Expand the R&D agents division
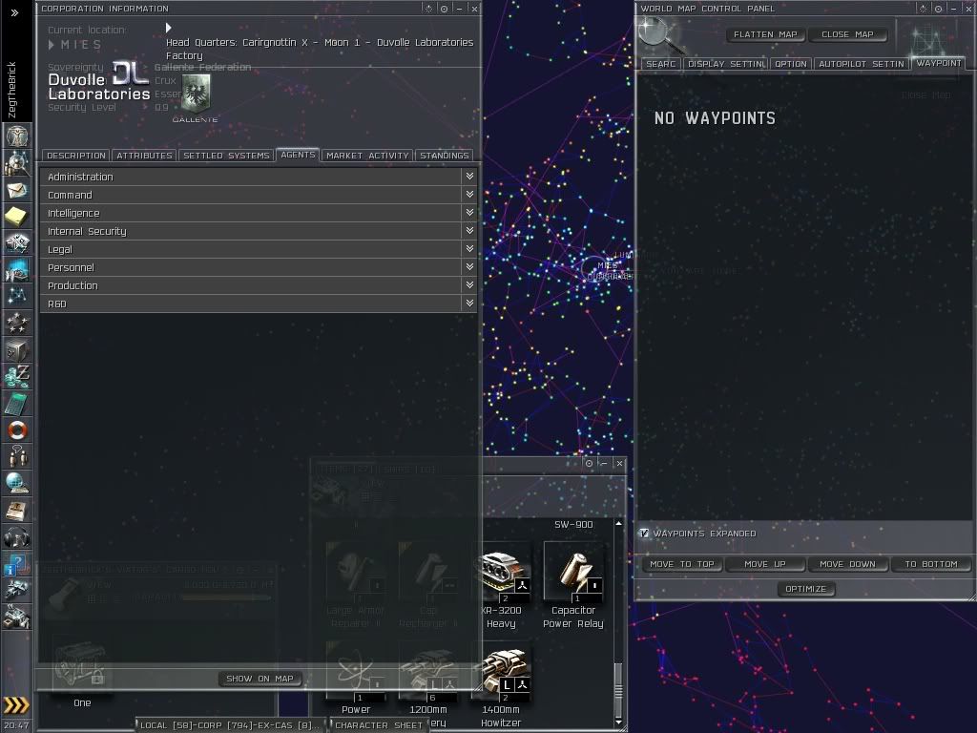The width and height of the screenshot is (977, 733). click(259, 304)
